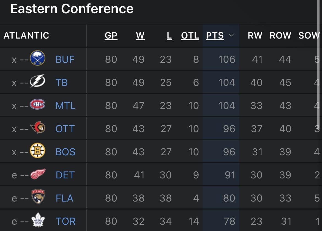Sort standings by OTL column header

[x=190, y=36]
